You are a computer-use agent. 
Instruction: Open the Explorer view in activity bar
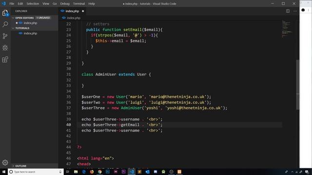click(x=5, y=13)
